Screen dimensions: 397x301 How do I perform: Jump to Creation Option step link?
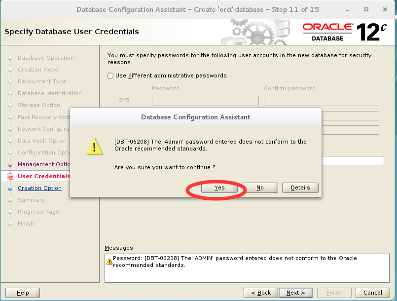[x=40, y=188]
